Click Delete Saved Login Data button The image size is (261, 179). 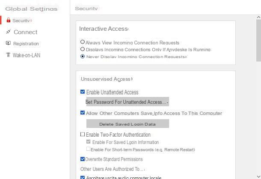coord(128,123)
